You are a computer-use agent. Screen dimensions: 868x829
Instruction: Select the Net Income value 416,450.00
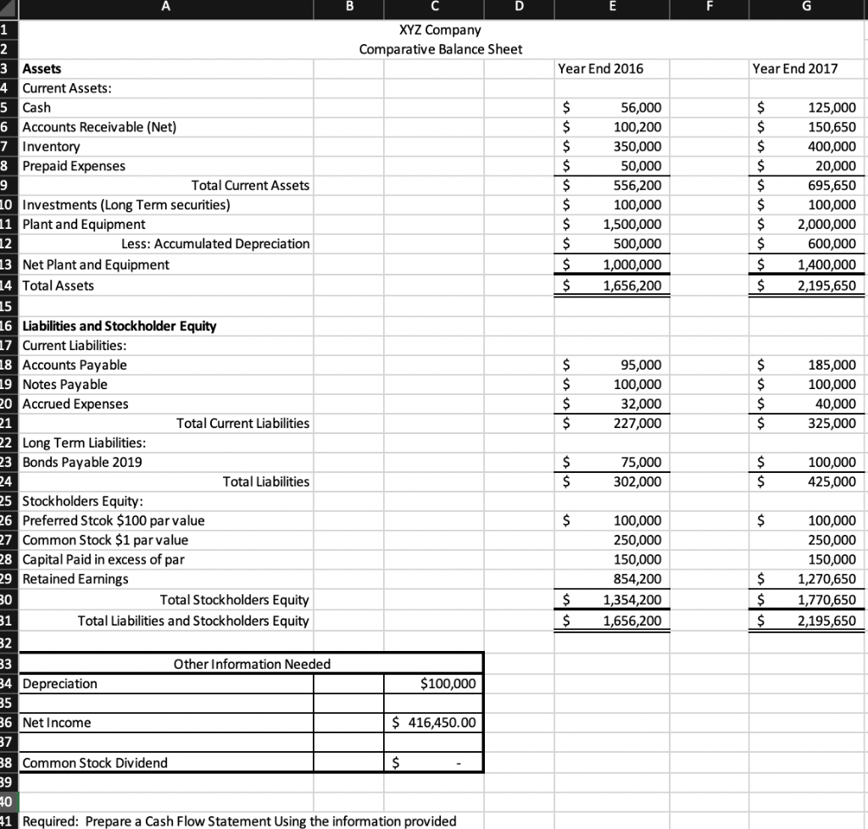[434, 723]
